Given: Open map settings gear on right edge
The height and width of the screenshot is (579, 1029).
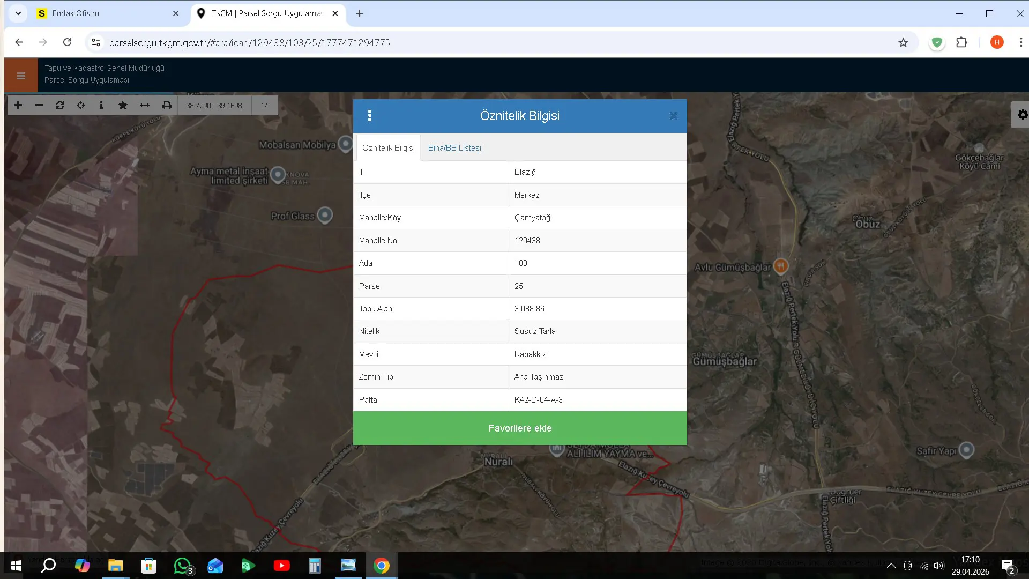Looking at the screenshot, I should (x=1022, y=115).
